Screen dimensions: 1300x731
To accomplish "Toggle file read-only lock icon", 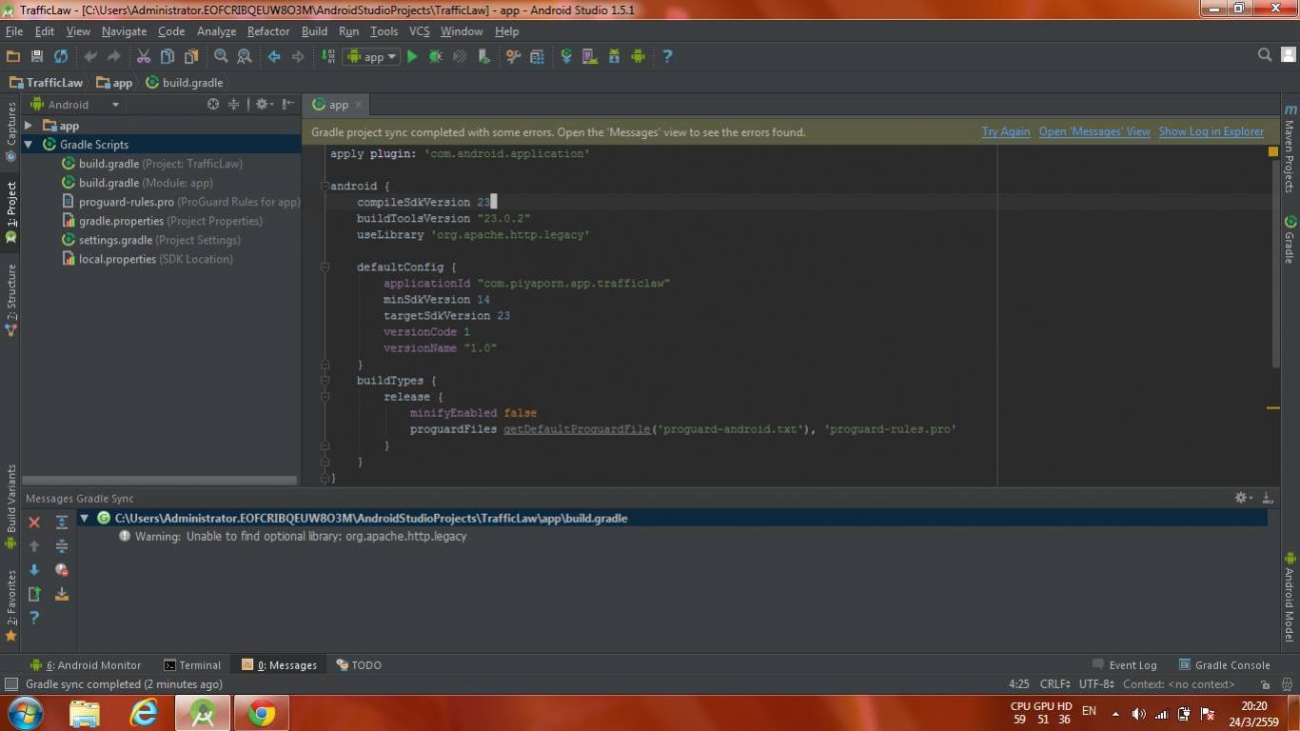I will [1265, 684].
